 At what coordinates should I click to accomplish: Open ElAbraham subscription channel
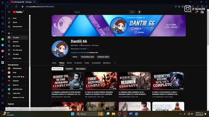click(x=18, y=69)
